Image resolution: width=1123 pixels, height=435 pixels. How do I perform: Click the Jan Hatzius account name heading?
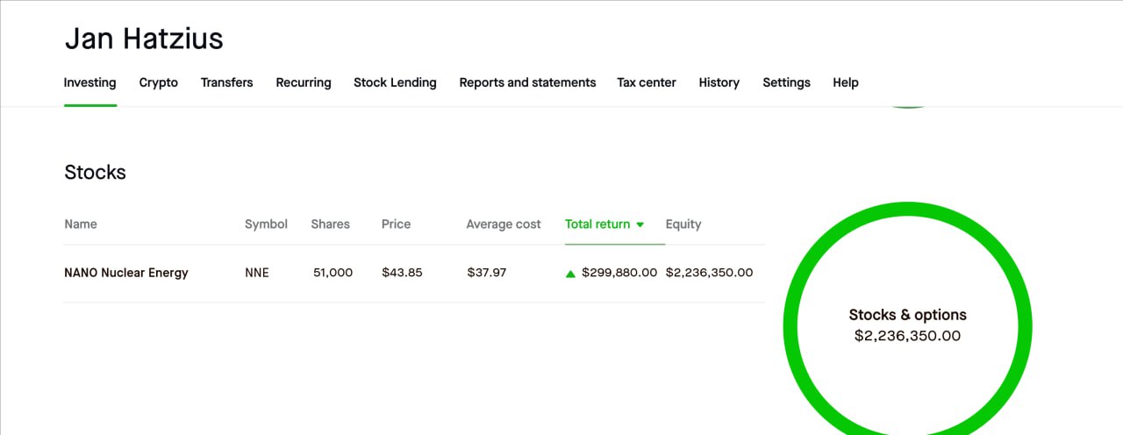[x=144, y=39]
